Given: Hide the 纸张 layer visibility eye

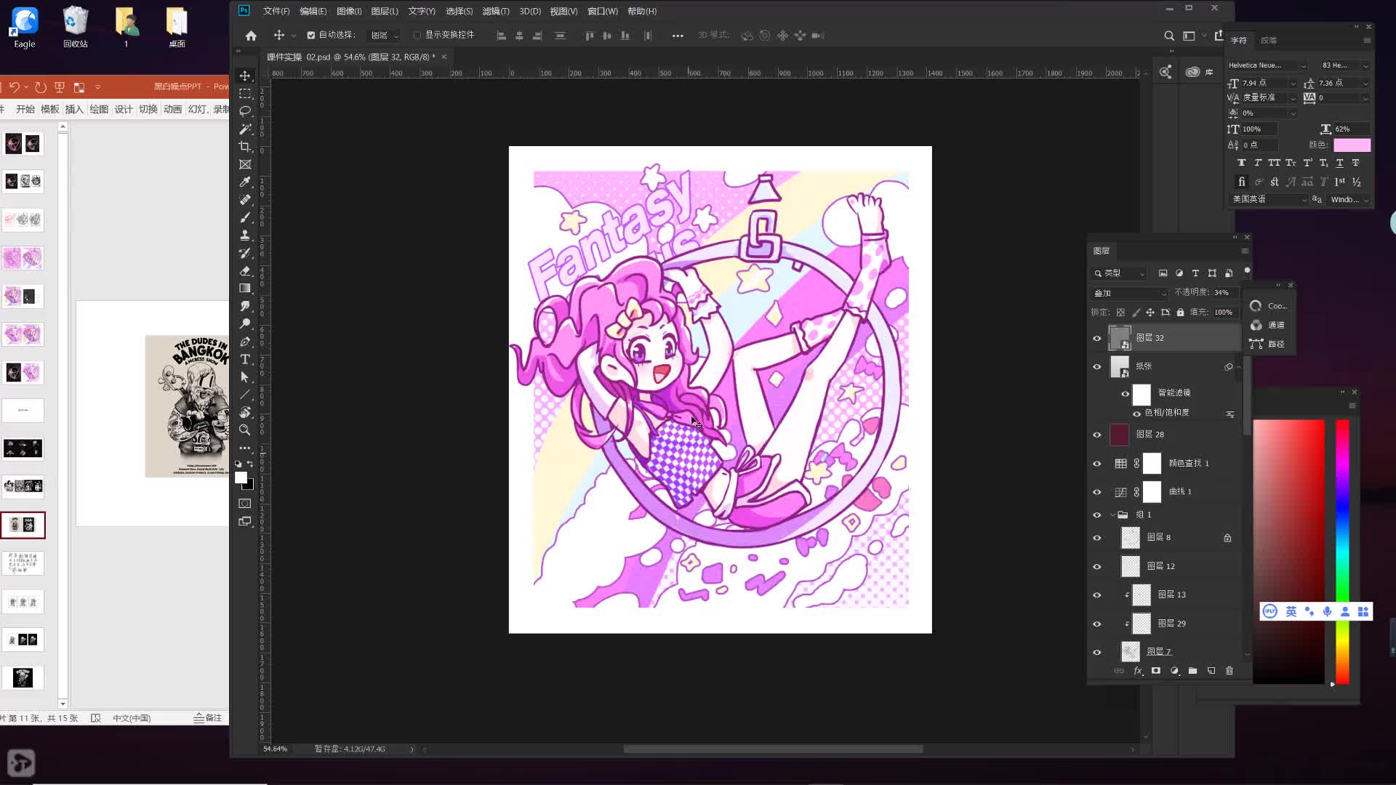Looking at the screenshot, I should 1097,366.
